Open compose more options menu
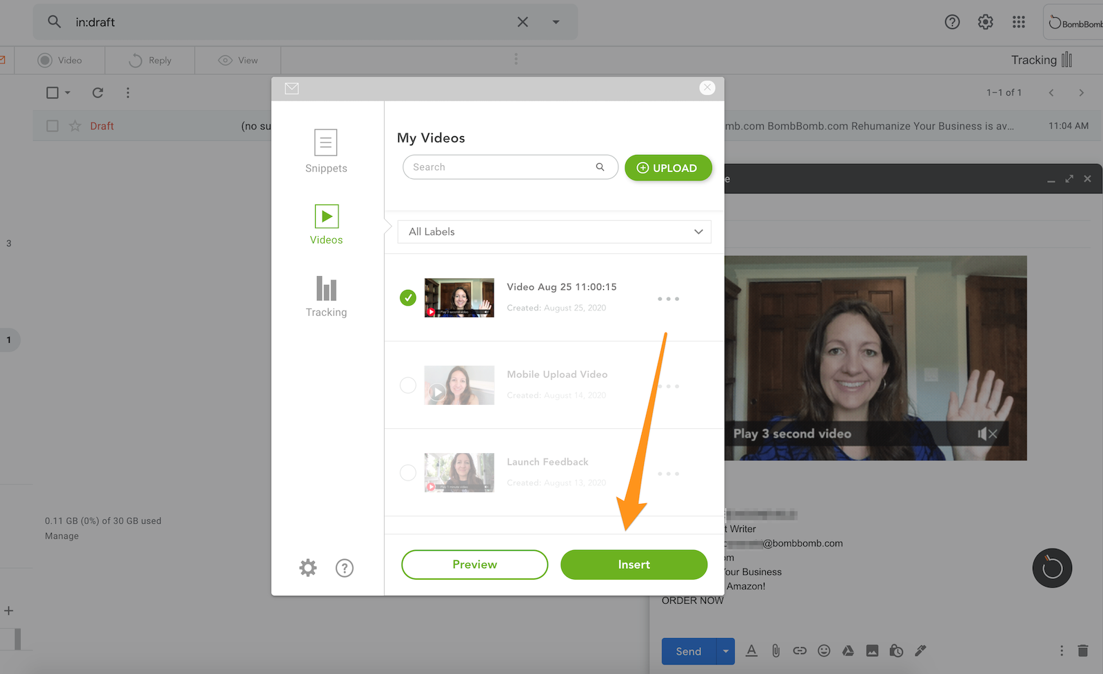 [1062, 651]
